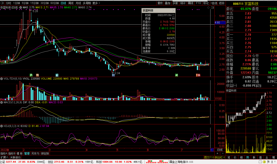This screenshot has height=164, width=277.
Task: Click the 涨 event marker
Action: (199, 75)
